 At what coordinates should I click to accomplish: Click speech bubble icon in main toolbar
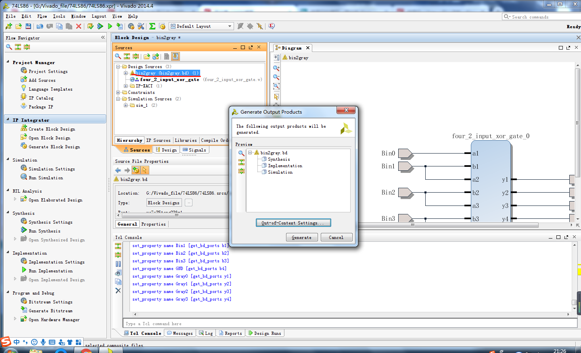[272, 26]
